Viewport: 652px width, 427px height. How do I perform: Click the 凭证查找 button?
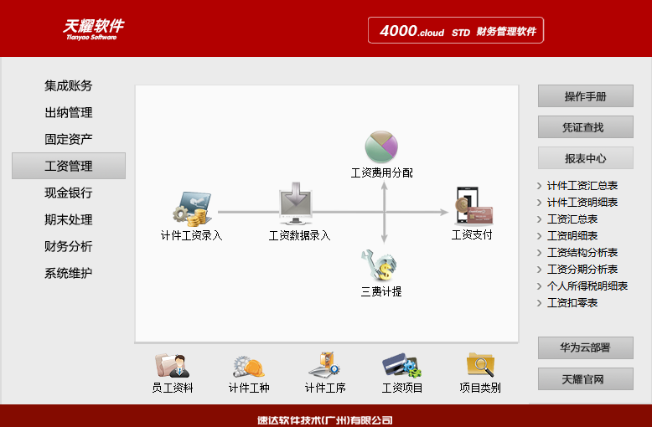586,127
